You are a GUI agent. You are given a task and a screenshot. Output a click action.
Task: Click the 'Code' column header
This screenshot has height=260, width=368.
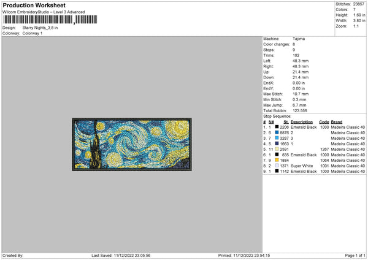click(x=324, y=122)
